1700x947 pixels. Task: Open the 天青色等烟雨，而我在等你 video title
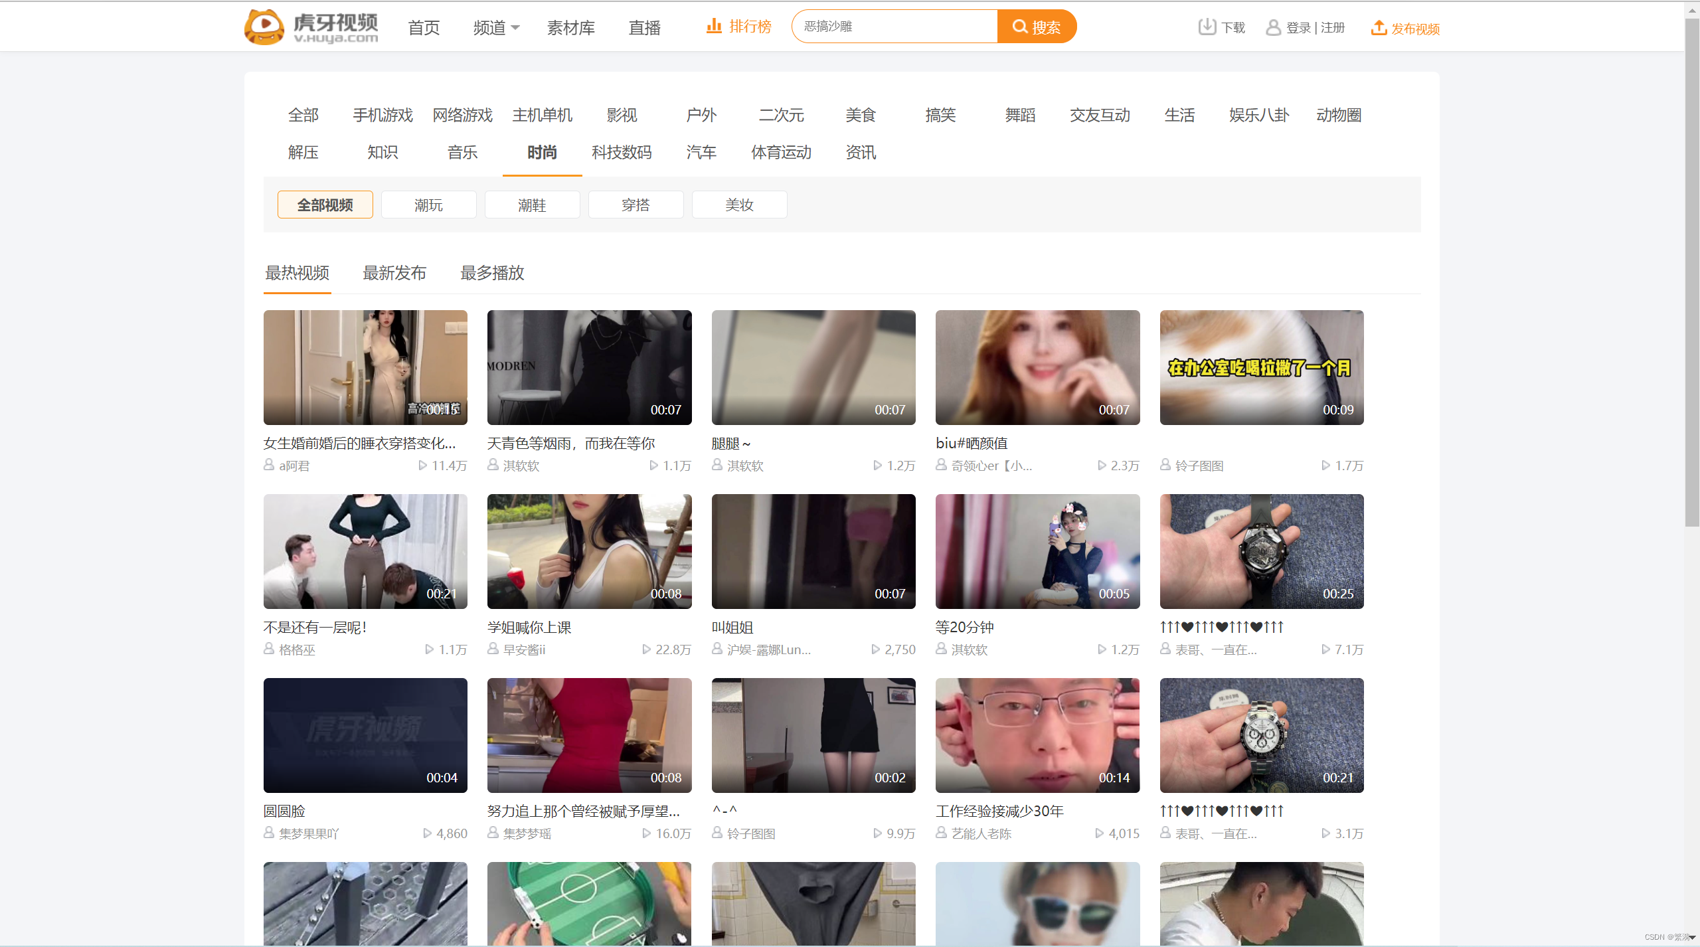point(571,444)
